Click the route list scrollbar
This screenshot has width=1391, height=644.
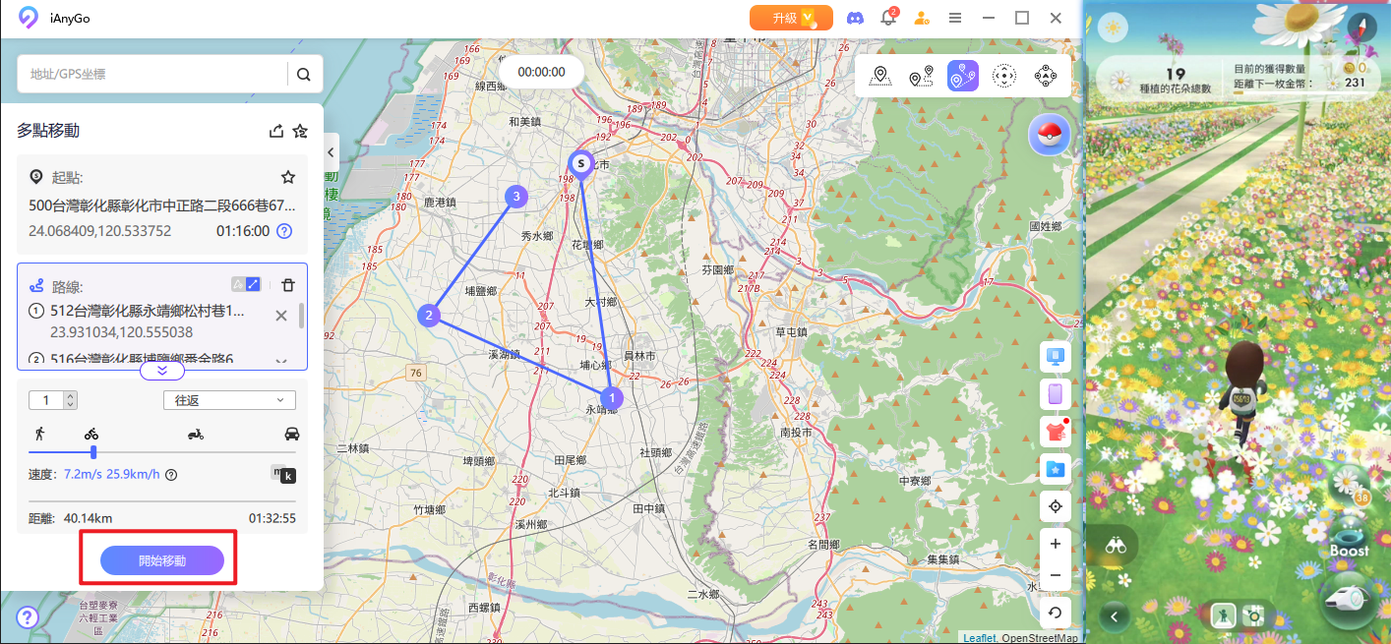tap(301, 316)
